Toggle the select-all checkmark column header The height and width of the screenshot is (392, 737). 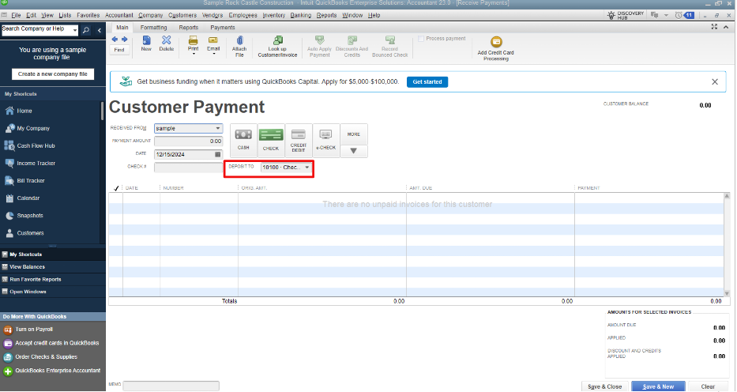pos(116,188)
